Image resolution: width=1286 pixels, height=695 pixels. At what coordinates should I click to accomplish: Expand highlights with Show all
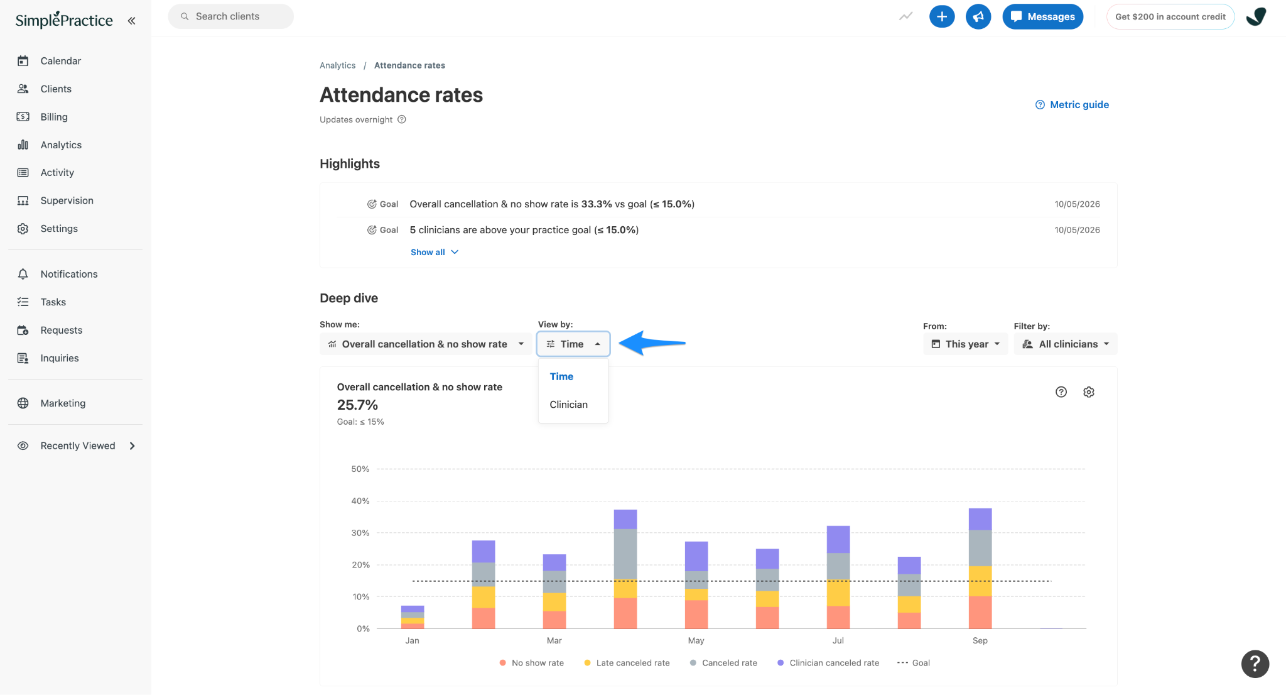coord(435,252)
